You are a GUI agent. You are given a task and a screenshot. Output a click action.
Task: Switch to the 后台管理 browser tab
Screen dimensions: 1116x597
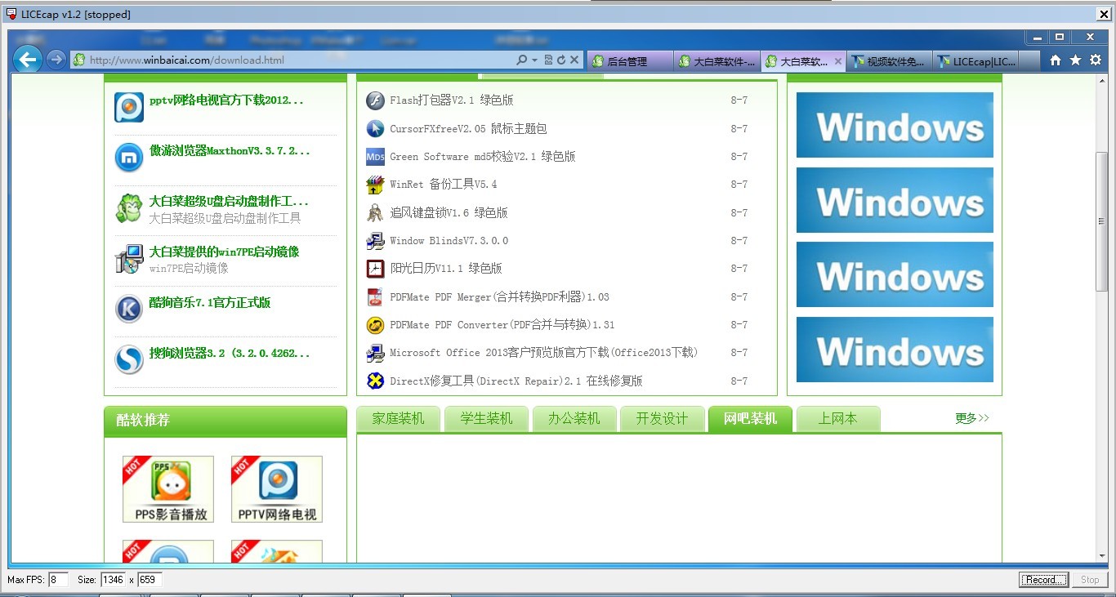(x=627, y=61)
